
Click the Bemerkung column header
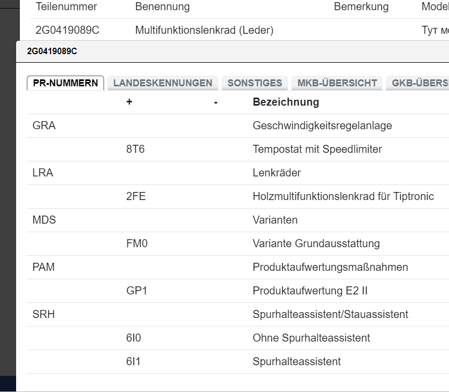coord(361,7)
